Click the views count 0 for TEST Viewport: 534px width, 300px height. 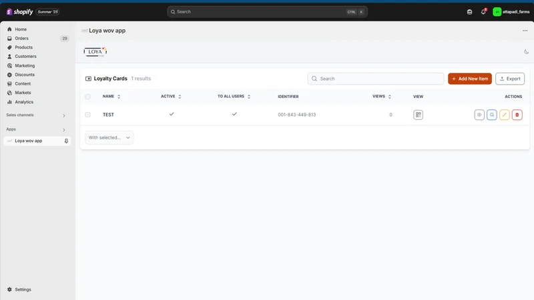pos(390,115)
